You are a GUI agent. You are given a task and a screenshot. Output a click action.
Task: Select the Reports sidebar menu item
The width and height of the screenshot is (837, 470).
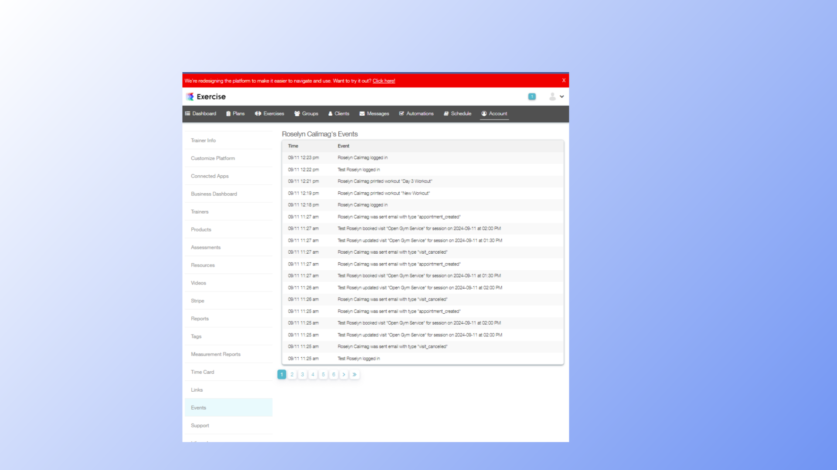[200, 319]
